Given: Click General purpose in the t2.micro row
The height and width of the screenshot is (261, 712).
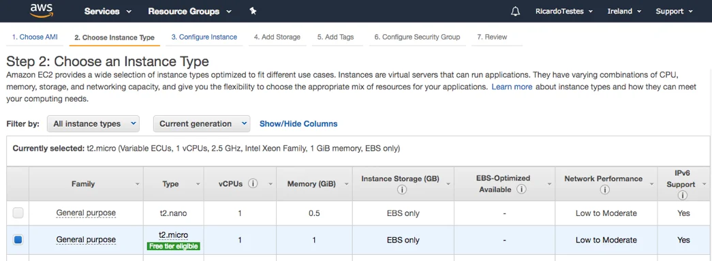Looking at the screenshot, I should tap(86, 239).
